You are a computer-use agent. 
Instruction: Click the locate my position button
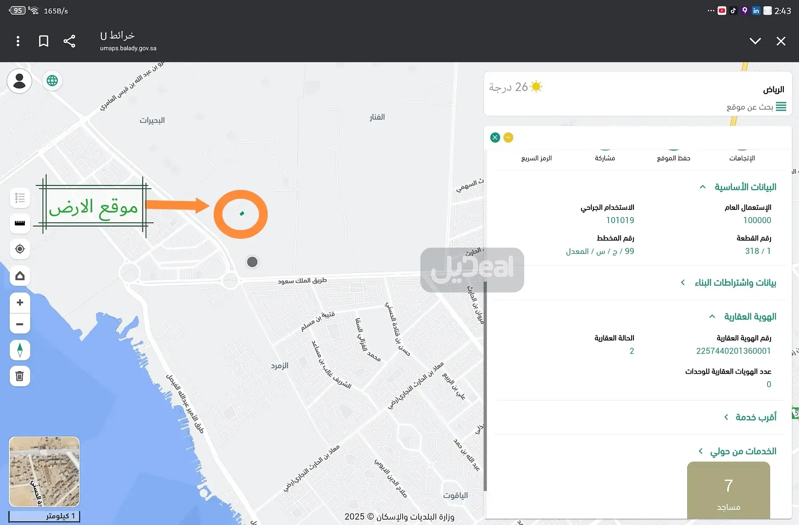point(20,249)
